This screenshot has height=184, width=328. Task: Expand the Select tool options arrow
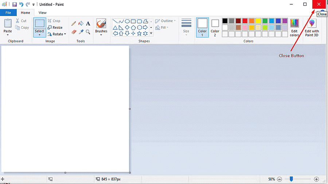click(x=39, y=35)
